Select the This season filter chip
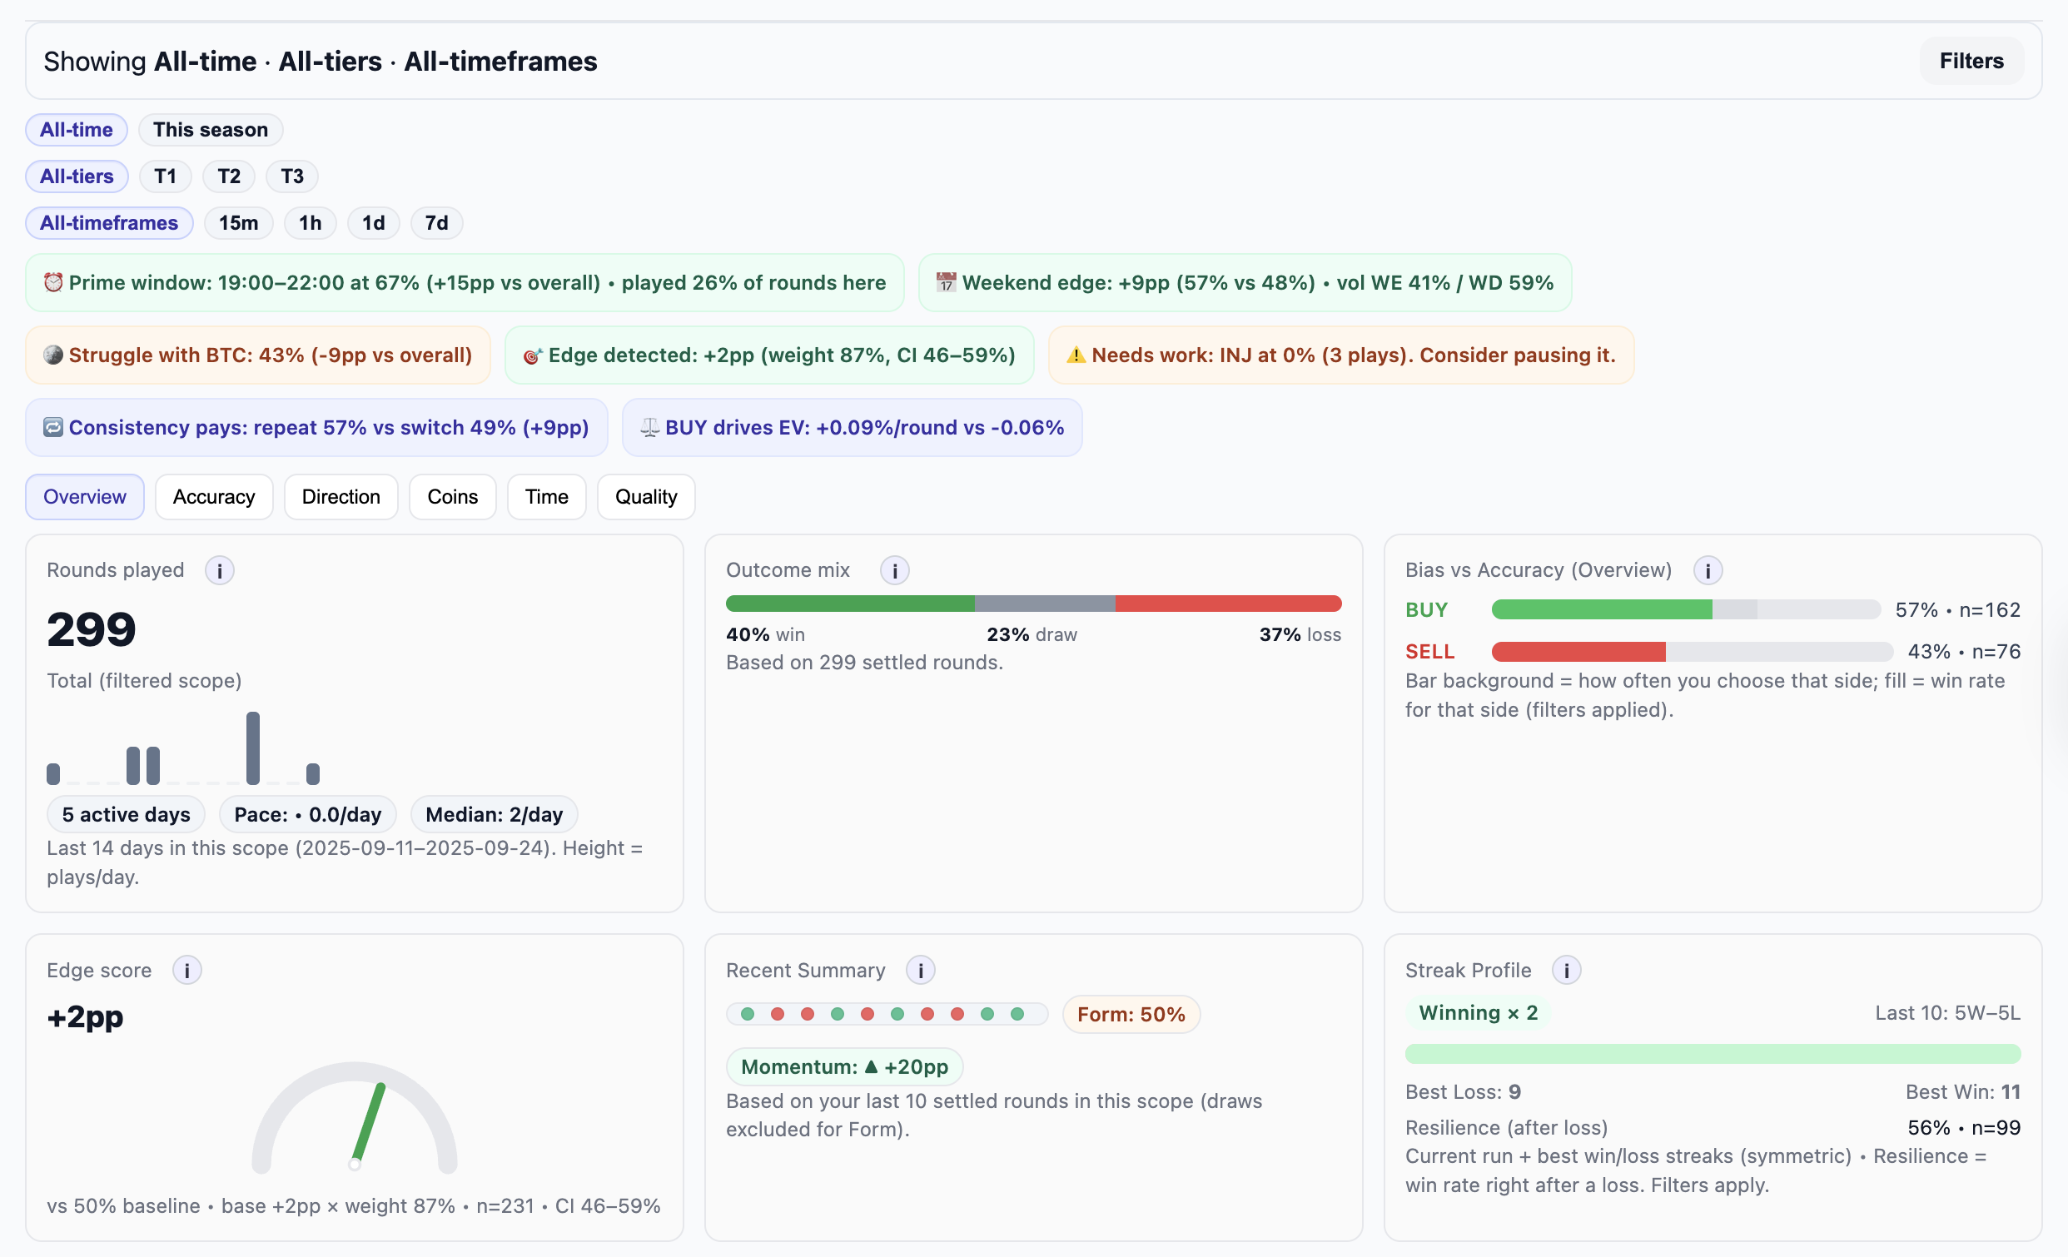 210,130
